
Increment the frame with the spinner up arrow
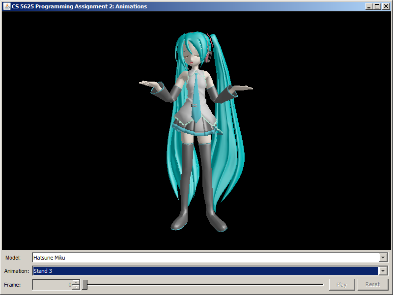click(76, 282)
